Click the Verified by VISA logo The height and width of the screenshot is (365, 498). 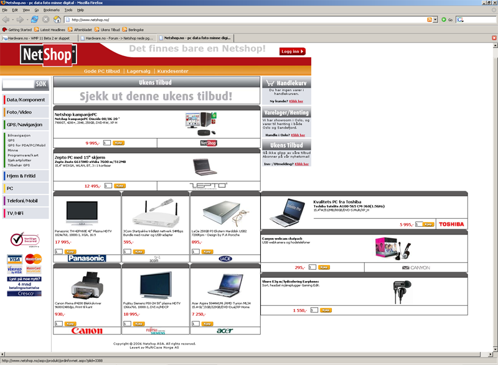pos(14,270)
